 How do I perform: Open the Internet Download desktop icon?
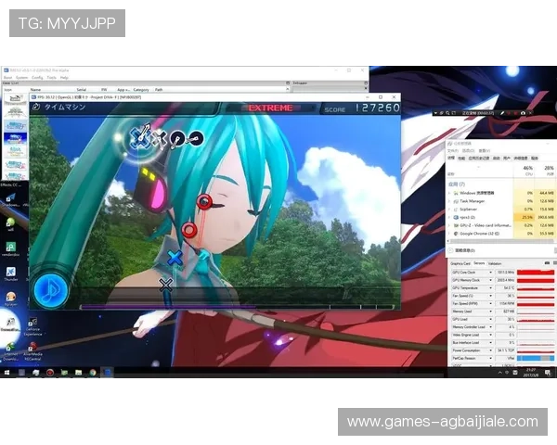(x=10, y=346)
